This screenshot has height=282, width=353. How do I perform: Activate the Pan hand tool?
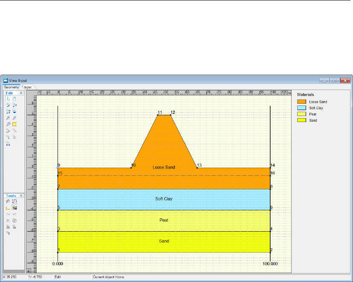click(x=14, y=99)
